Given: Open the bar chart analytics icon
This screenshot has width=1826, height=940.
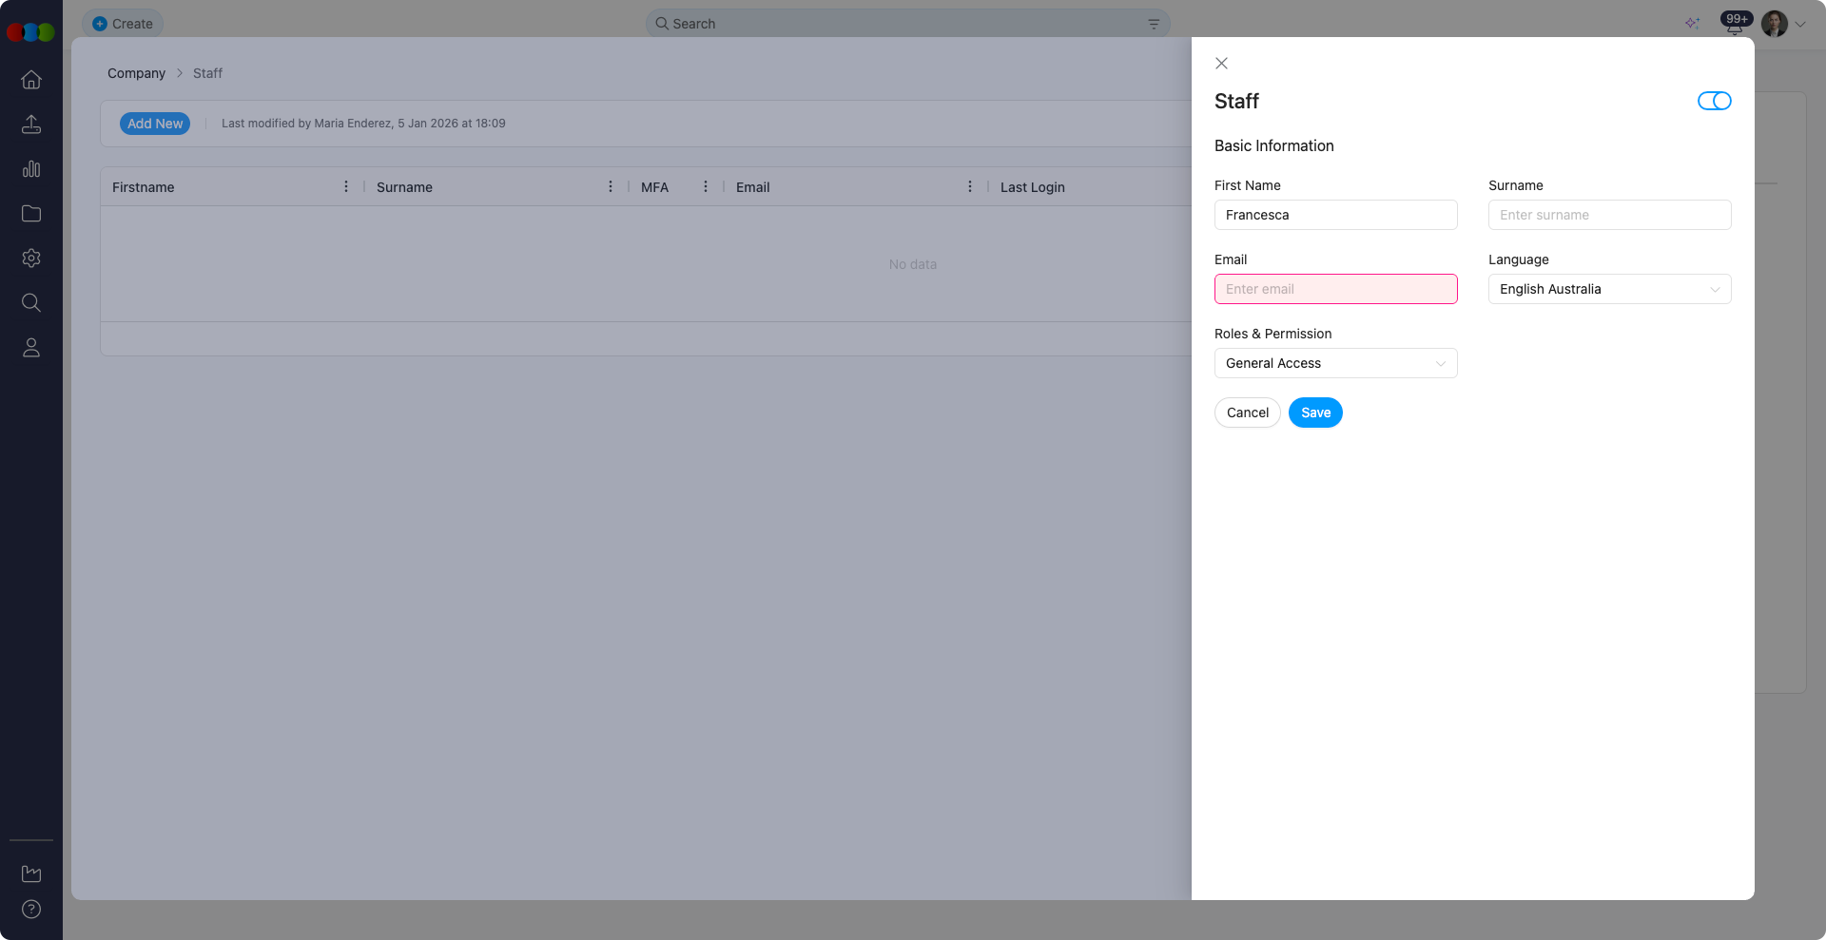Looking at the screenshot, I should [31, 169].
